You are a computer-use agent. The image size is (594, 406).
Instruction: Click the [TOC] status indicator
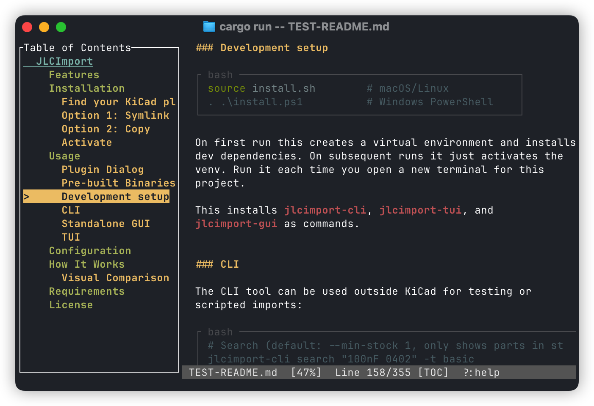433,373
